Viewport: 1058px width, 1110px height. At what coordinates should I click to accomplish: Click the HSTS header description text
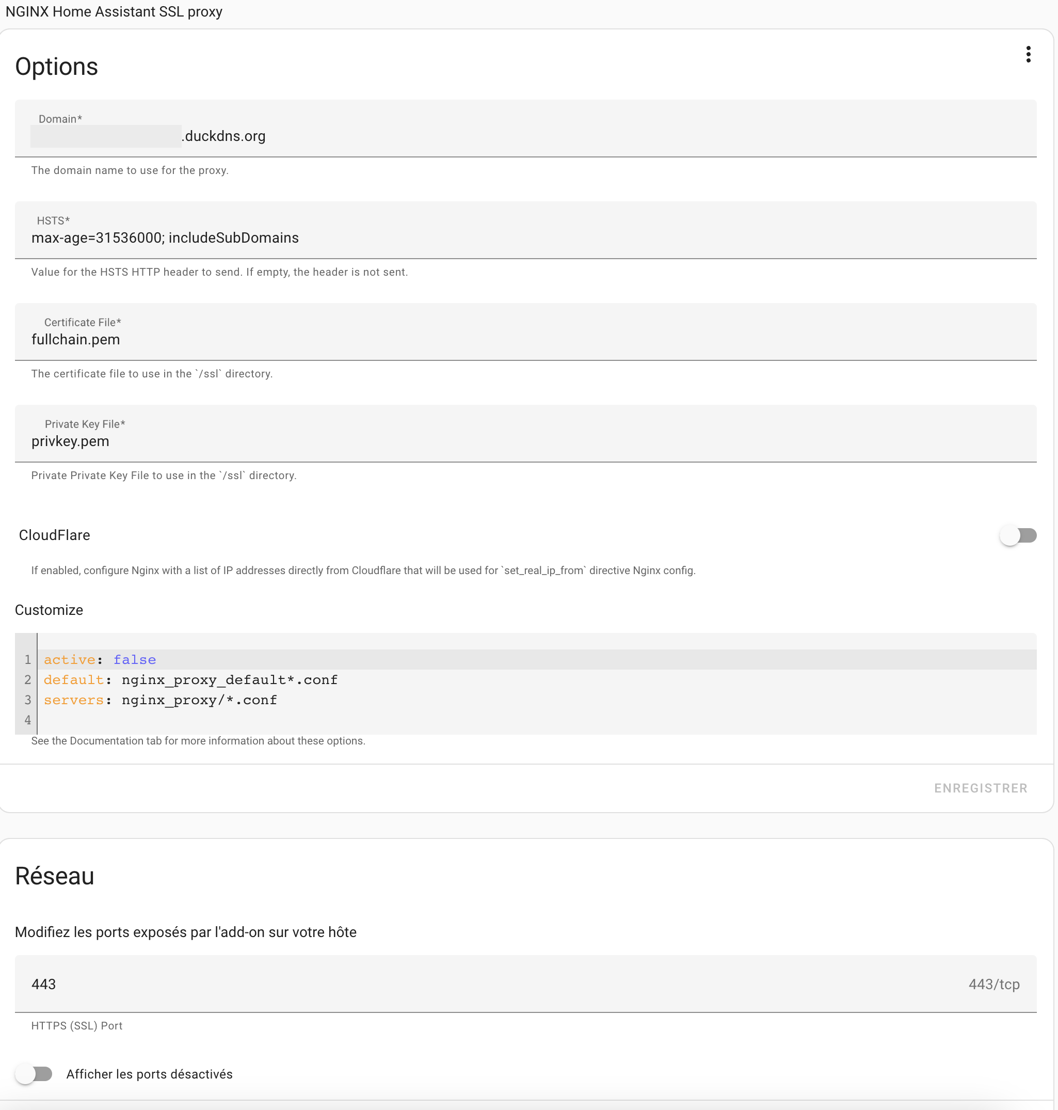click(219, 272)
